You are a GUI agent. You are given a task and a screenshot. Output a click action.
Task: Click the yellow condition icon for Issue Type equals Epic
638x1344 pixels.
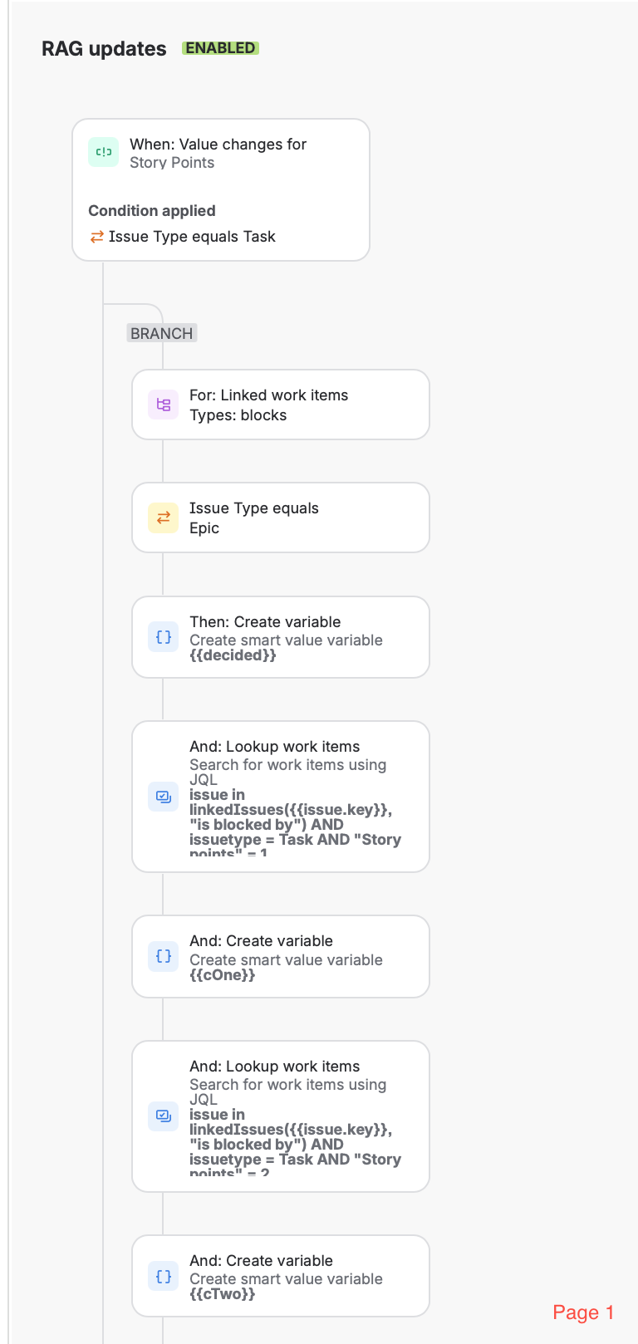164,517
